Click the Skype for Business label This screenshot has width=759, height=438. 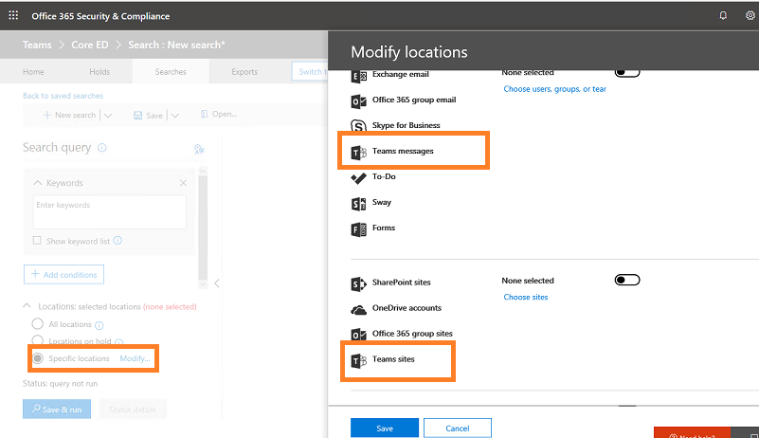pyautogui.click(x=407, y=125)
